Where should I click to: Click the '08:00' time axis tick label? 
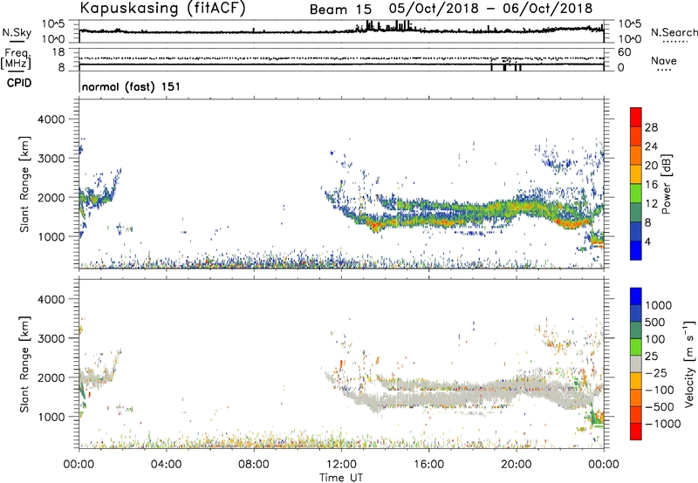pyautogui.click(x=254, y=465)
